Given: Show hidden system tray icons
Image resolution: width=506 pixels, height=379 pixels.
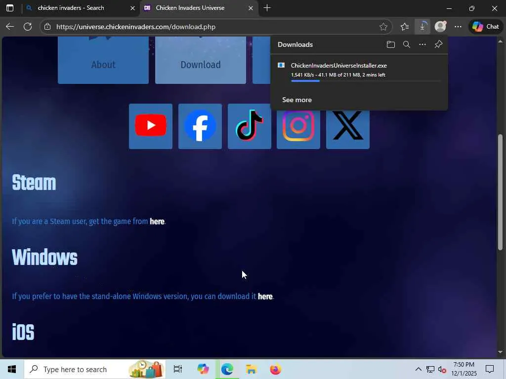Looking at the screenshot, I should pos(418,369).
